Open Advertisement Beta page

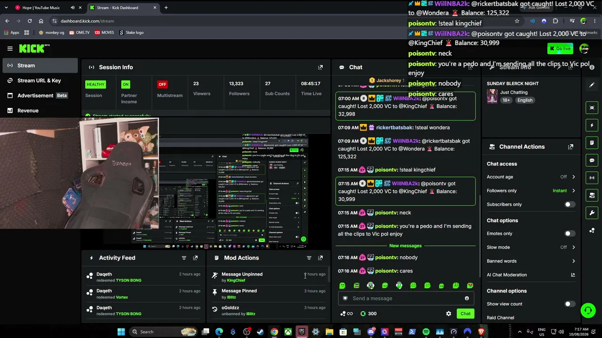point(40,96)
